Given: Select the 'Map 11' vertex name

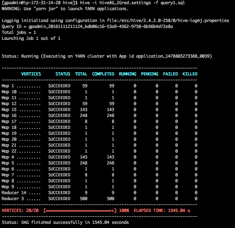Looking at the screenshot, I should (x=9, y=98).
